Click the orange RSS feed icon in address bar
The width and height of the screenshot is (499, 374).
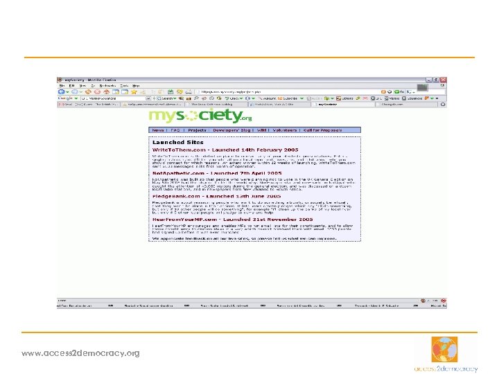(x=383, y=92)
